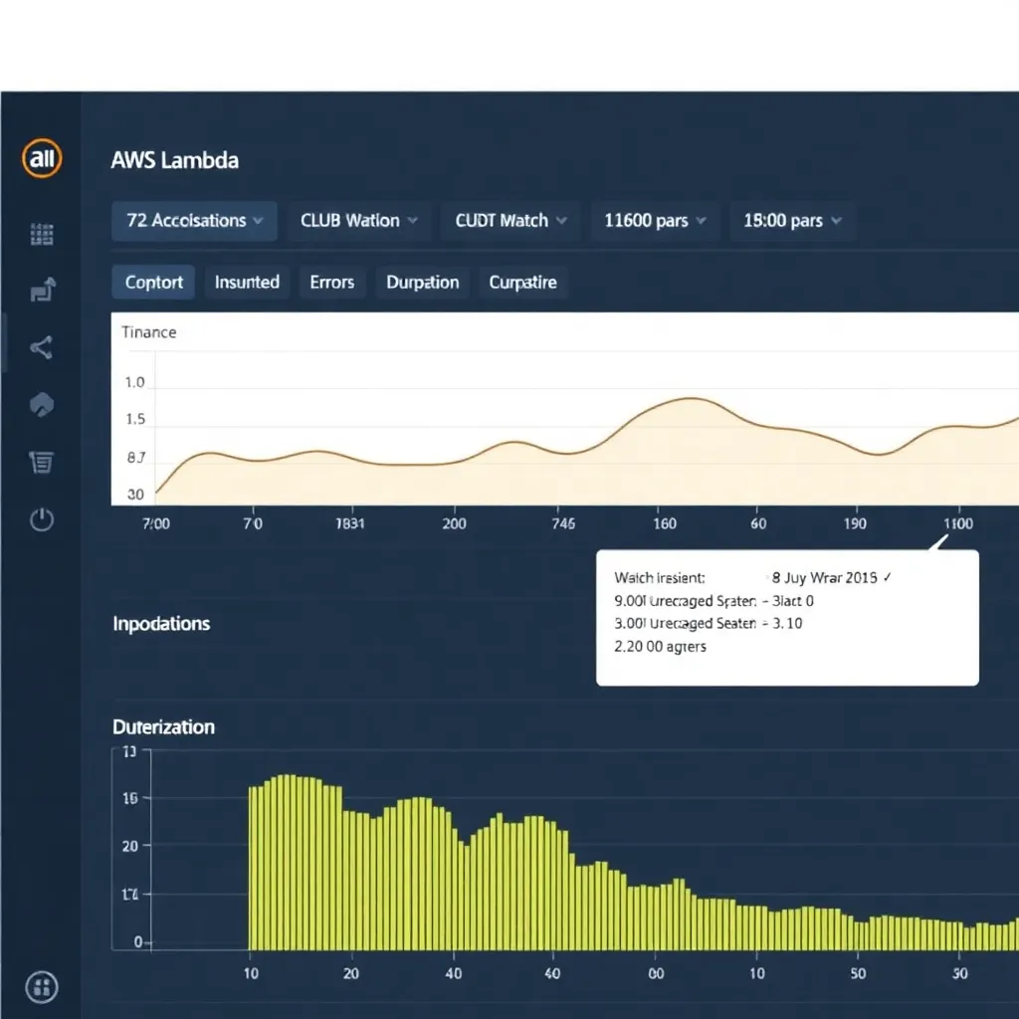Select the Durpation tab
The image size is (1019, 1019).
coord(422,282)
